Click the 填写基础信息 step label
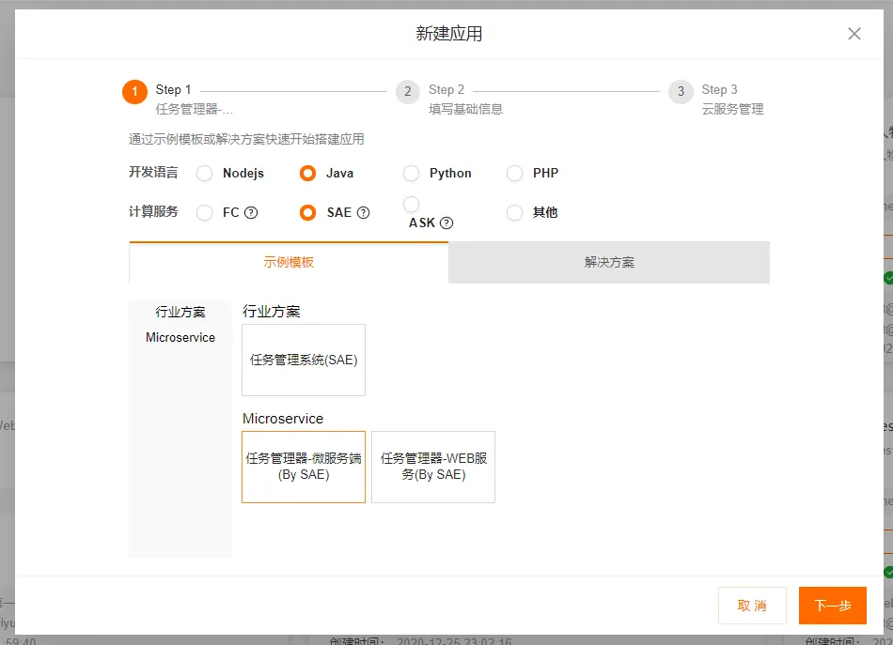This screenshot has width=893, height=645. (x=466, y=109)
